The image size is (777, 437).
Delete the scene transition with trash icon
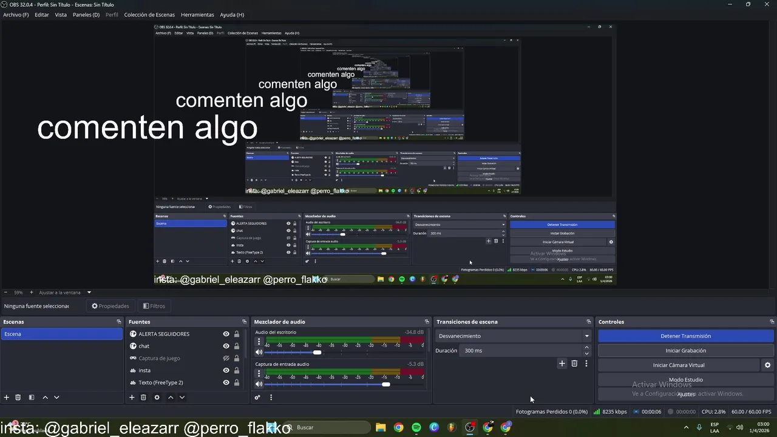pos(574,364)
